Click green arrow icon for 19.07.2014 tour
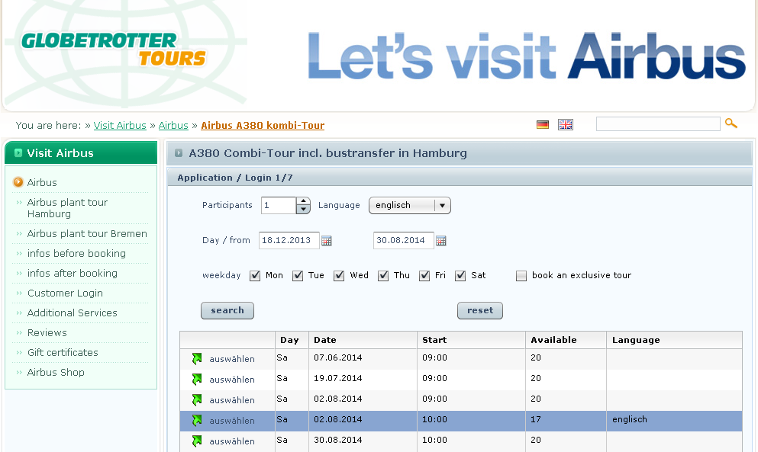 [197, 380]
